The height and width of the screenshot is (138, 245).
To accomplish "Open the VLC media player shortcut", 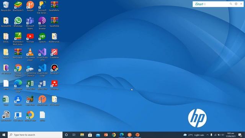I will (30, 54).
